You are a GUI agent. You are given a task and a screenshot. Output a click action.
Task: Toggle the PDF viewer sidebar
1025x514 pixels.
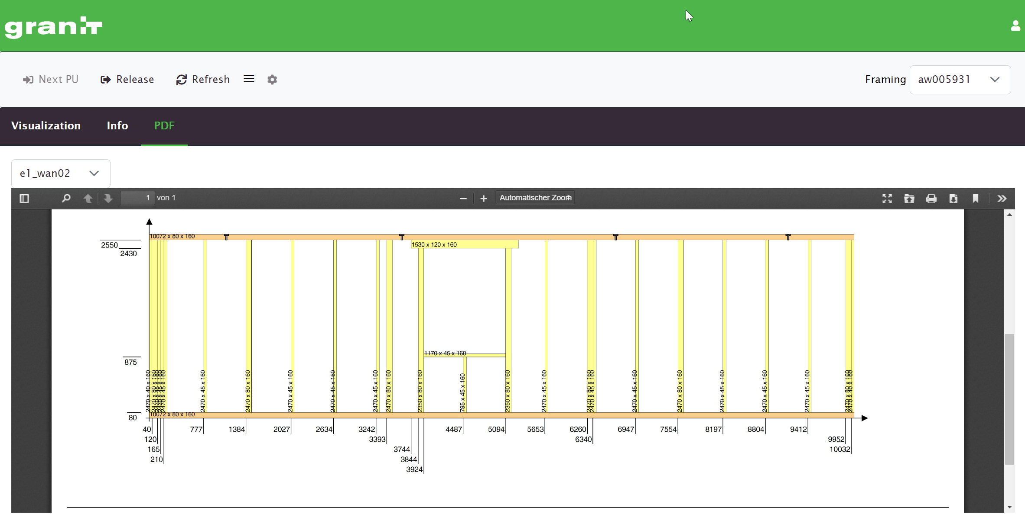[x=24, y=198]
